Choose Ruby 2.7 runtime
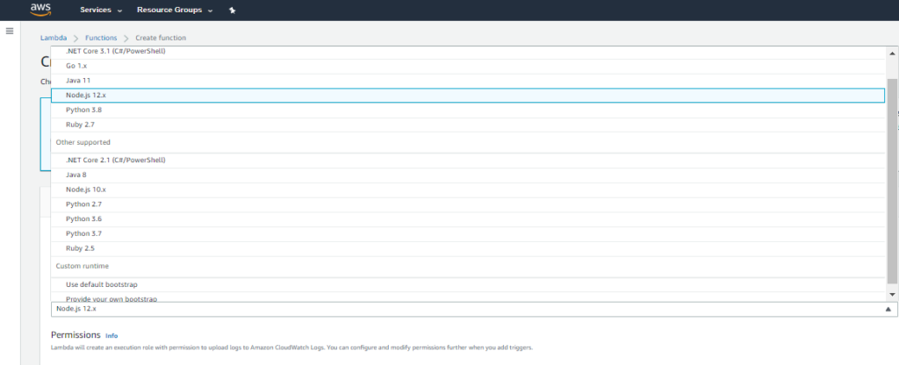Viewport: 899px width, 365px height. (80, 125)
